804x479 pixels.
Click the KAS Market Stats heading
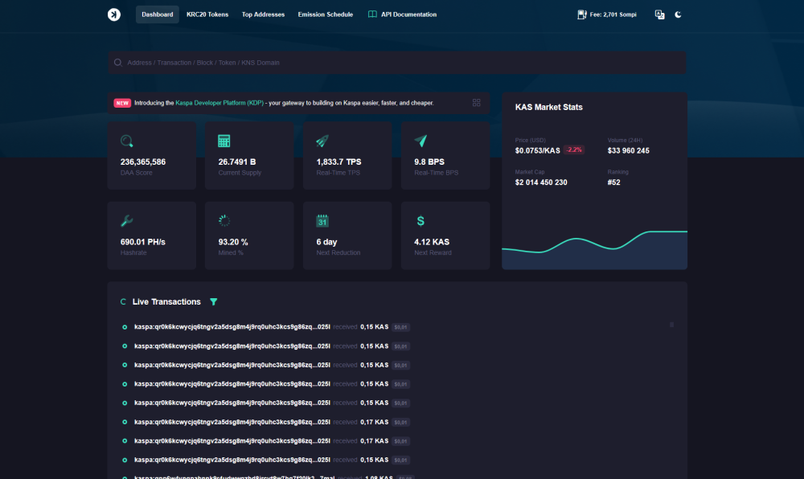pyautogui.click(x=548, y=107)
